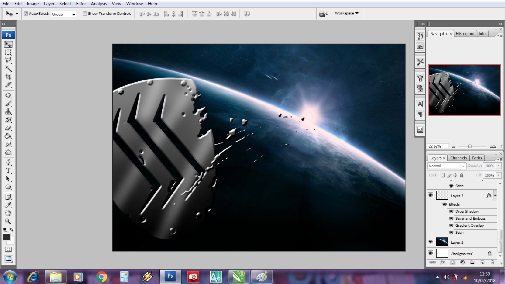This screenshot has height=284, width=505.
Task: Switch to the Histogram tab
Action: (x=465, y=34)
